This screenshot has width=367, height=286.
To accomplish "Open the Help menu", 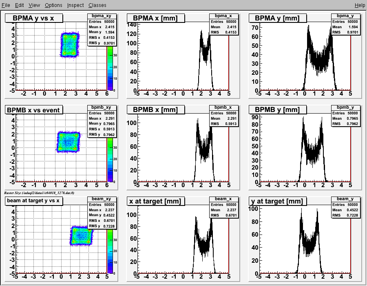I will click(360, 5).
